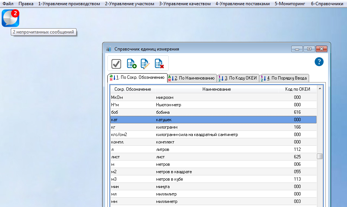This screenshot has height=207, width=347.
Task: Click the edit record pencil icon
Action: click(x=145, y=64)
